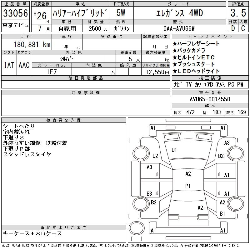Screen dimensions: 250x250
Task: Select the length value 472
Action: (x=190, y=112)
